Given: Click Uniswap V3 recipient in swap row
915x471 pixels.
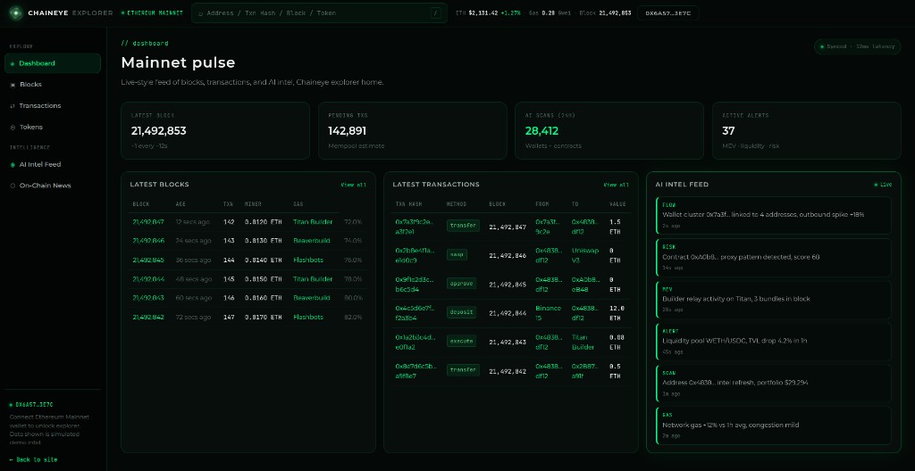Looking at the screenshot, I should (583, 255).
